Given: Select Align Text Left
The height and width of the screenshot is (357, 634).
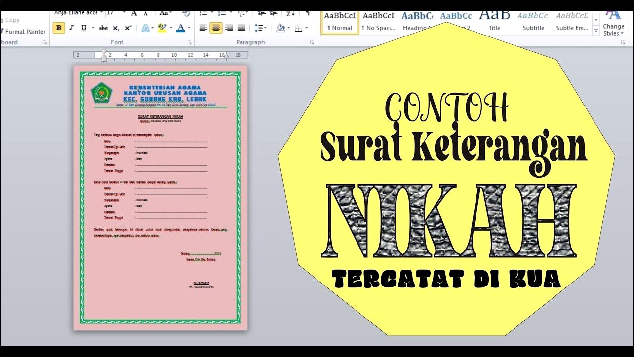Looking at the screenshot, I should (203, 28).
